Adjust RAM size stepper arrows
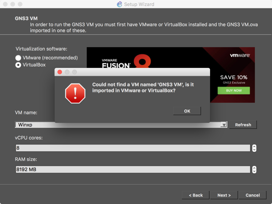The height and width of the screenshot is (204, 272). 254,170
